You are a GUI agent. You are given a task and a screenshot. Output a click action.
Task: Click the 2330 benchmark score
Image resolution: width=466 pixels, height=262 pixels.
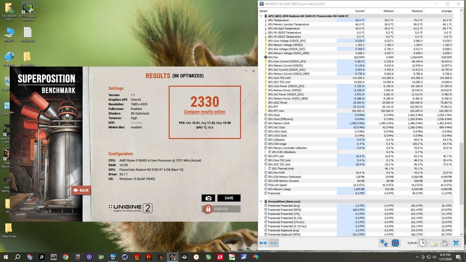click(x=205, y=102)
